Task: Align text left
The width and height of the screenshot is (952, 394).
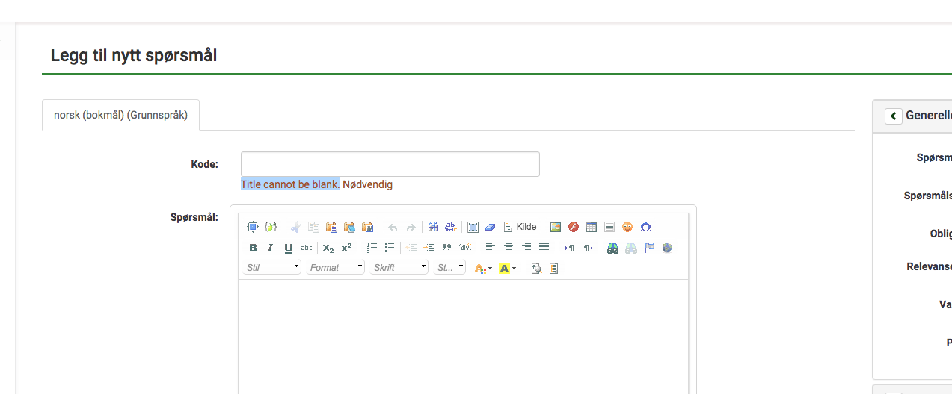Action: (x=491, y=248)
